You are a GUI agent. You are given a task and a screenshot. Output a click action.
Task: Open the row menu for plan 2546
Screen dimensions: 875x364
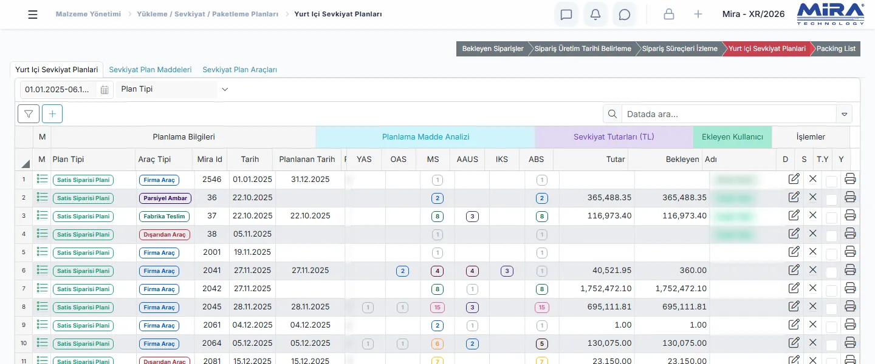coord(42,179)
